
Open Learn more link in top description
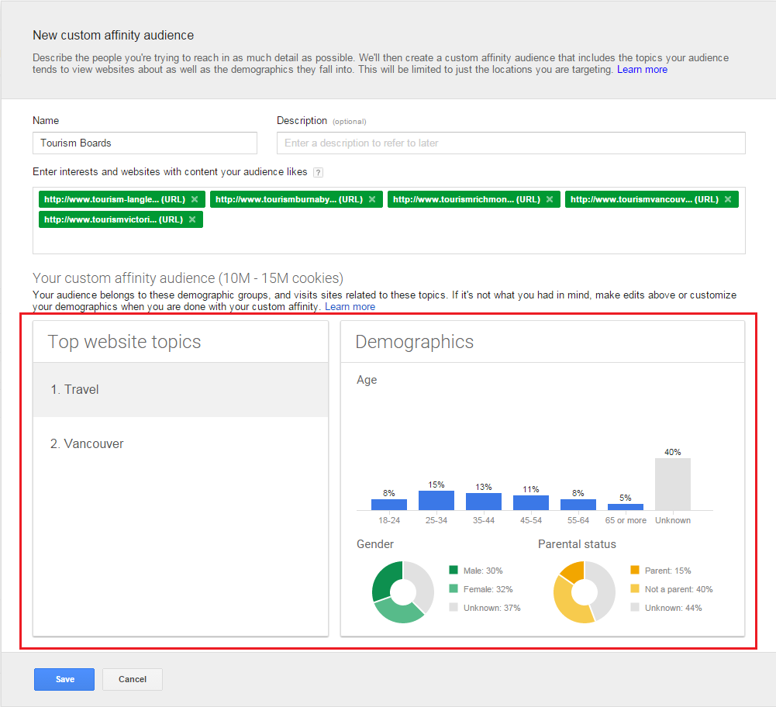[x=642, y=70]
